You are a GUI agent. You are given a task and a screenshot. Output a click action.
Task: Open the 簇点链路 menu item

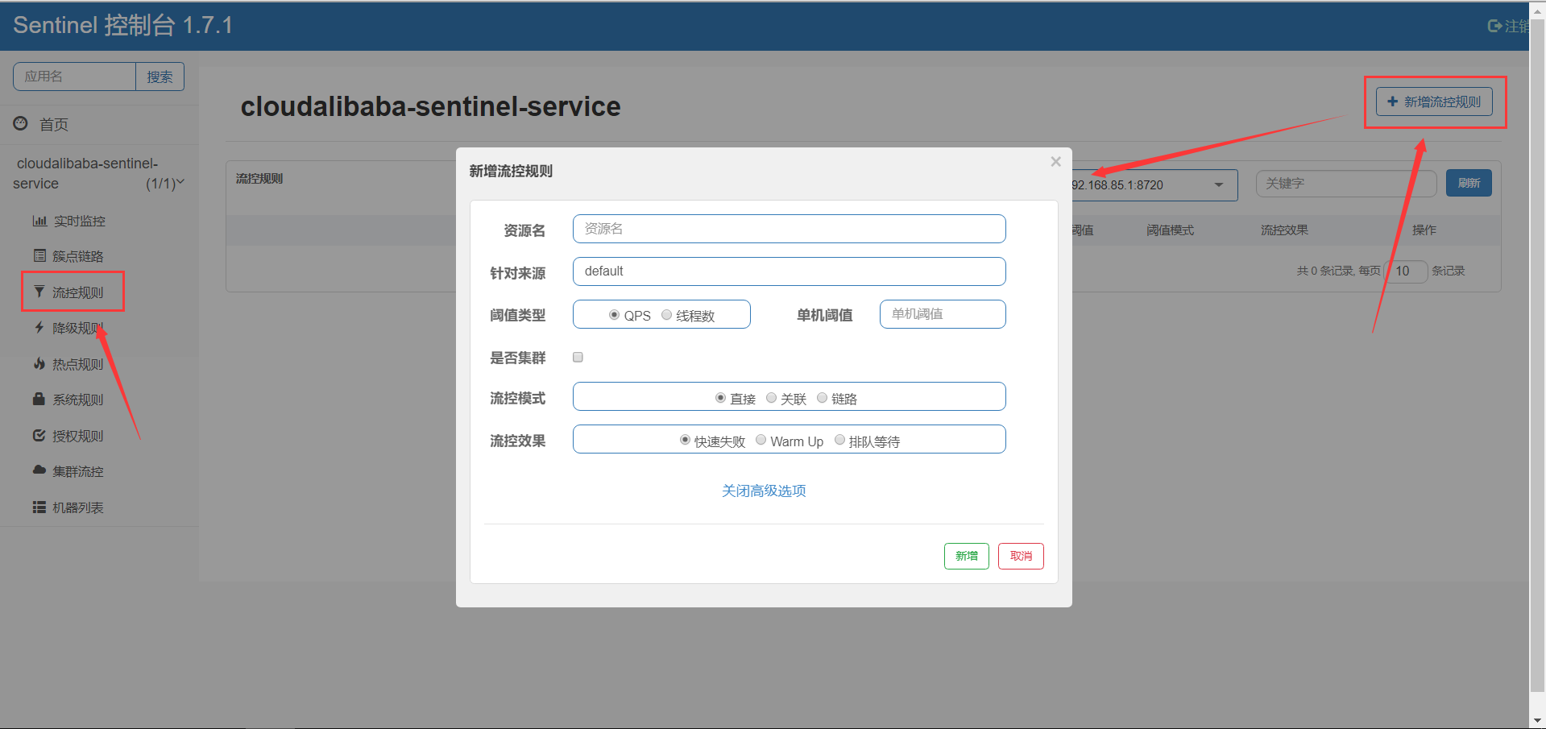coord(77,256)
